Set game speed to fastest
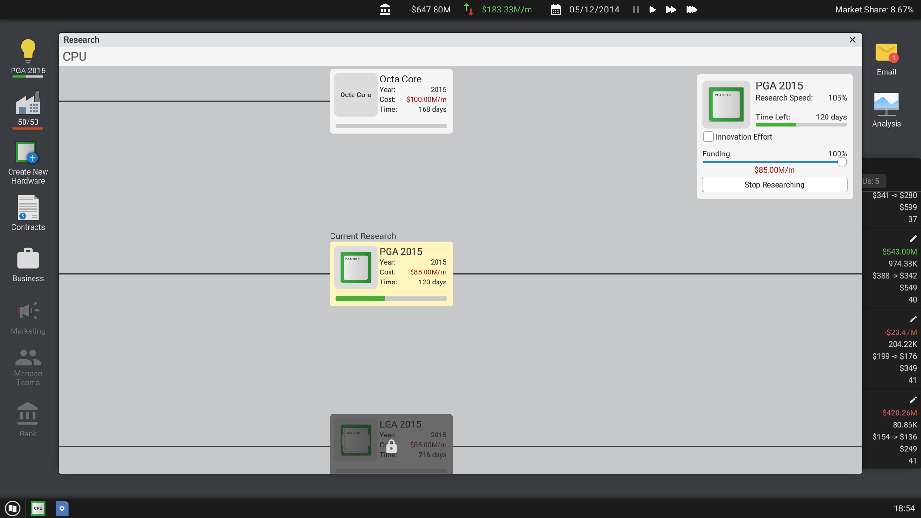This screenshot has height=518, width=921. point(691,10)
